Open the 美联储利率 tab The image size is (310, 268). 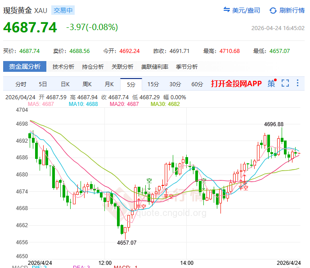(155, 66)
